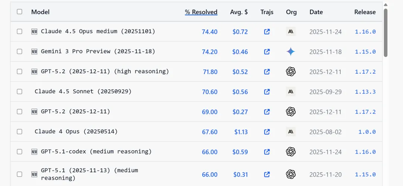Screen dimensions: 403x186
Task: Toggle the select-all checkbox in header
Action: tap(19, 12)
